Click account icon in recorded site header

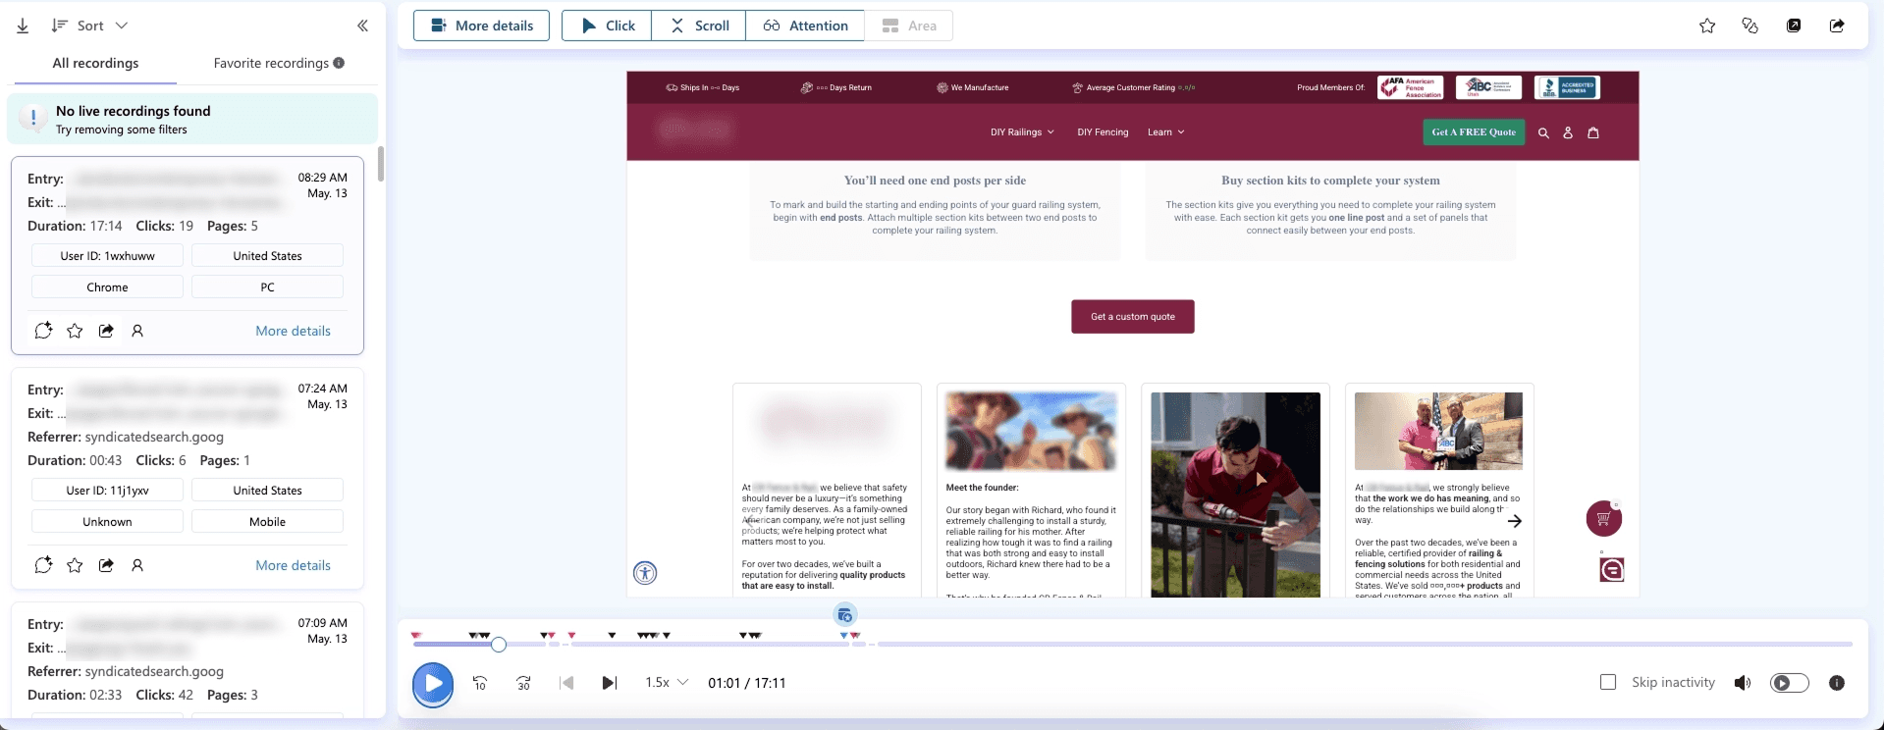1568,132
